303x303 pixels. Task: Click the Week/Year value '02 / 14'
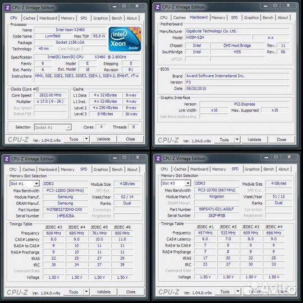click(127, 197)
